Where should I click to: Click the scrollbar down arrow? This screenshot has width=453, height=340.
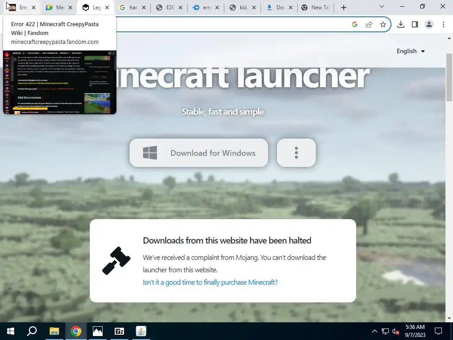[x=449, y=318]
